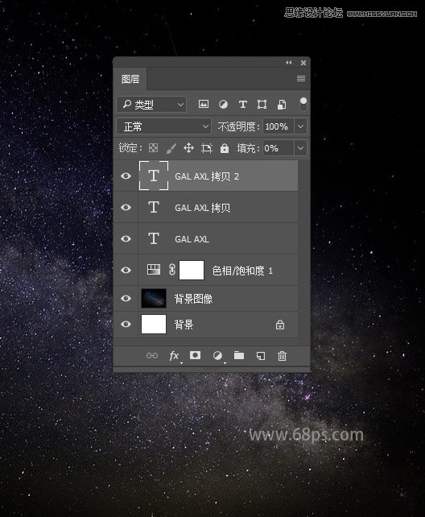Select the 色相/饱和度 1 layer name
Viewport: 425px width, 517px height.
click(242, 271)
